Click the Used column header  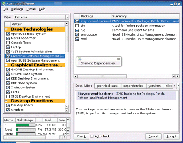(x=50, y=120)
